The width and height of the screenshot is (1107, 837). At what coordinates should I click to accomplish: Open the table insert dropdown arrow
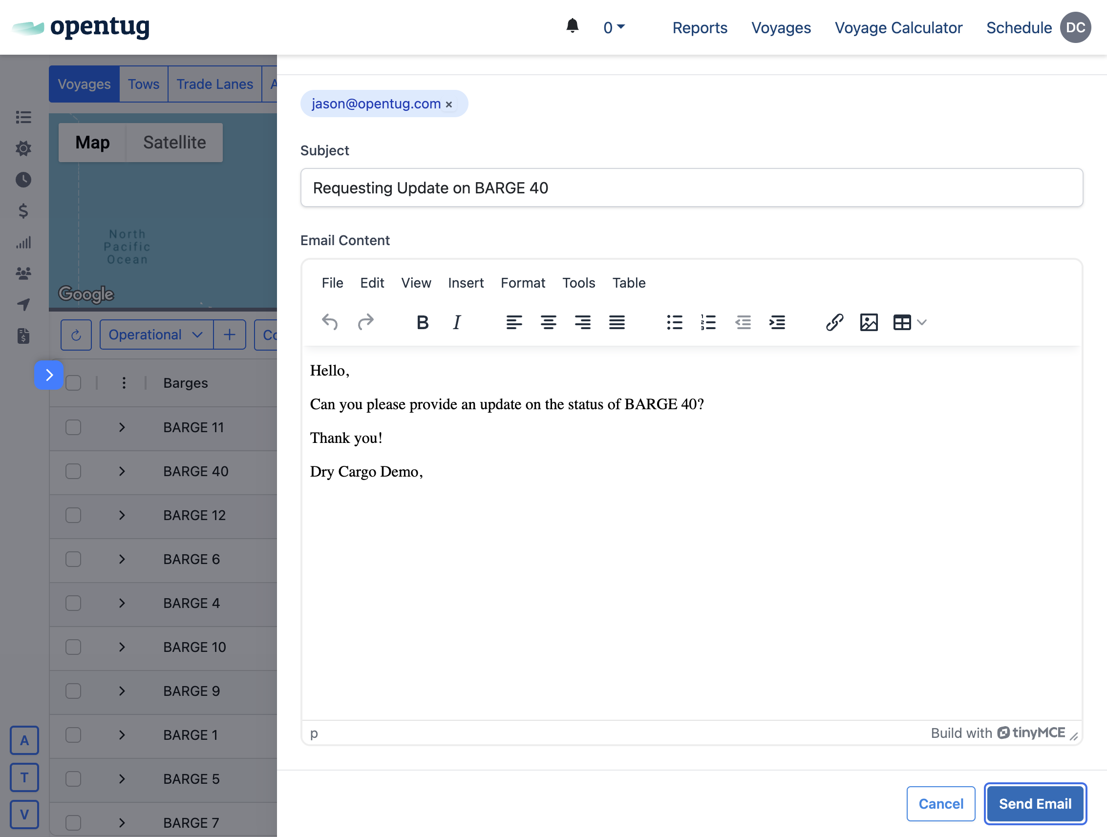(922, 323)
